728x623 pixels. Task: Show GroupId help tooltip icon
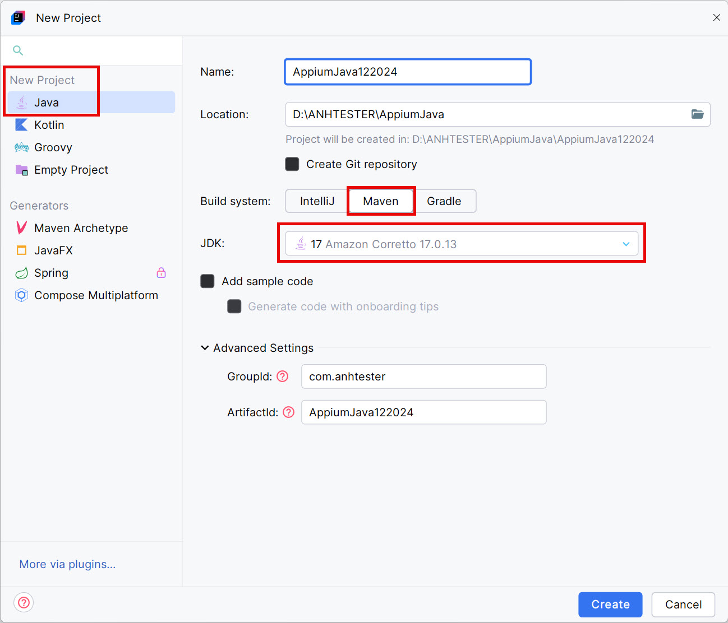coord(283,376)
